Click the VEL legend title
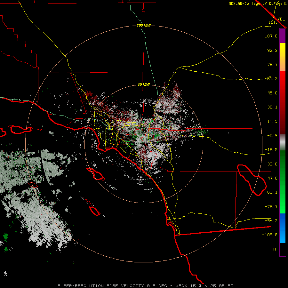 pos(281,19)
